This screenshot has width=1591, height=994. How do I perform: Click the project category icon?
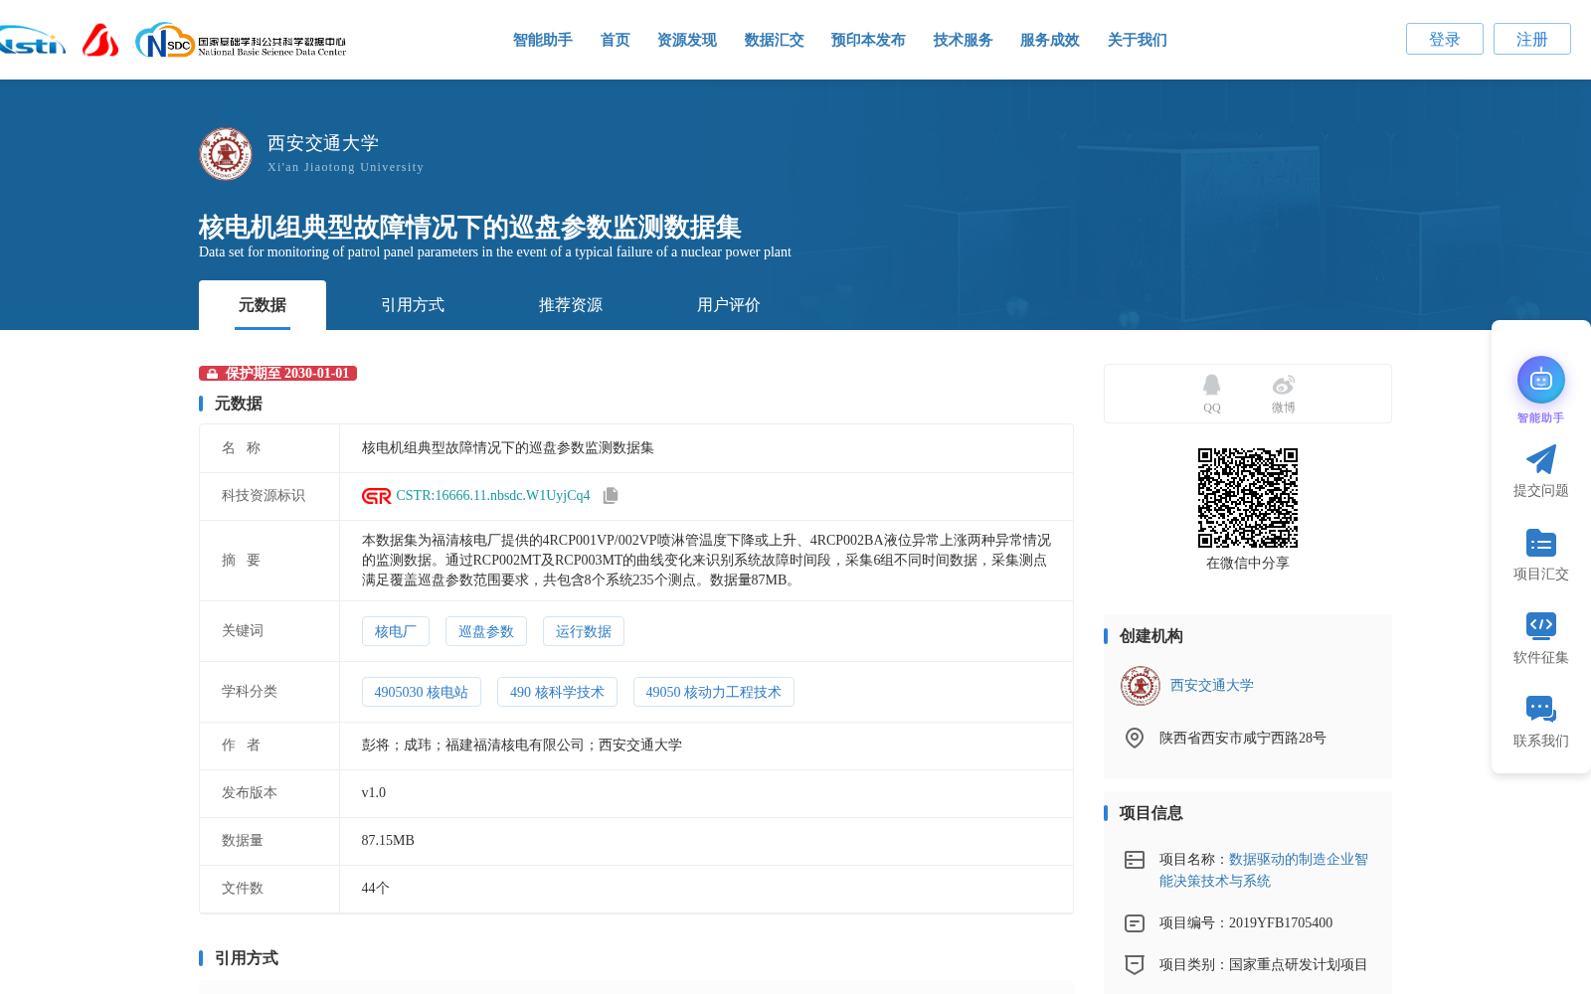pos(1135,964)
